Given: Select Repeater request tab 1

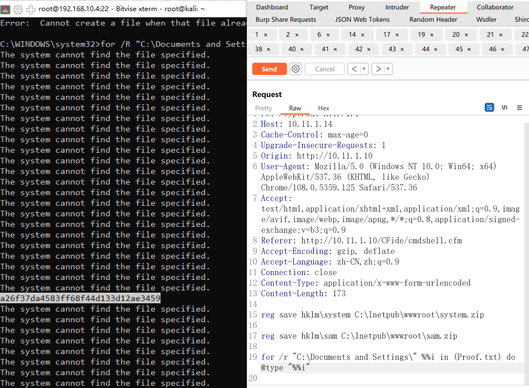Looking at the screenshot, I should [257, 35].
